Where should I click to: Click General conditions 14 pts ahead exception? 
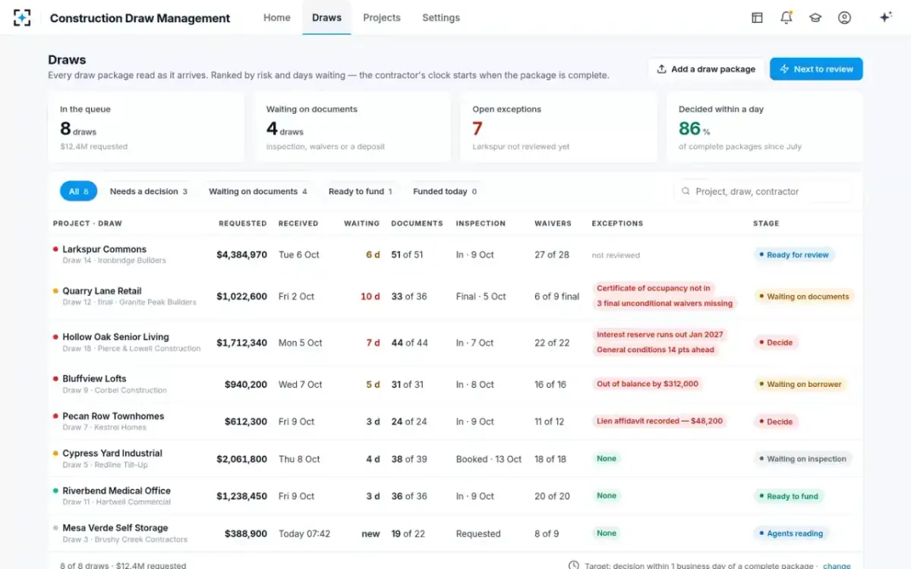pos(656,350)
